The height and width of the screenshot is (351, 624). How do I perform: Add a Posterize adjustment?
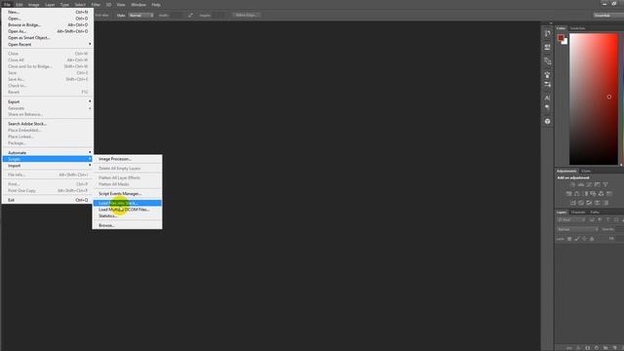click(x=581, y=203)
